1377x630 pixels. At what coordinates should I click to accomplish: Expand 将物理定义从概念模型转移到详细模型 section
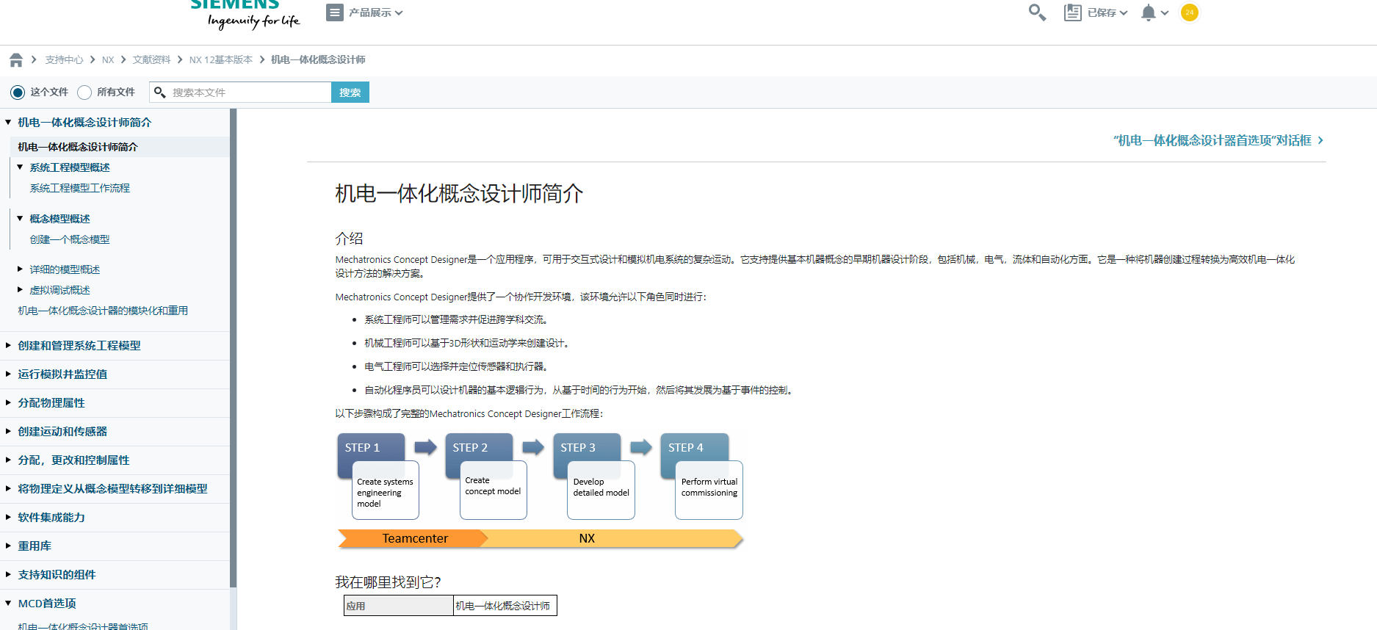click(x=8, y=488)
